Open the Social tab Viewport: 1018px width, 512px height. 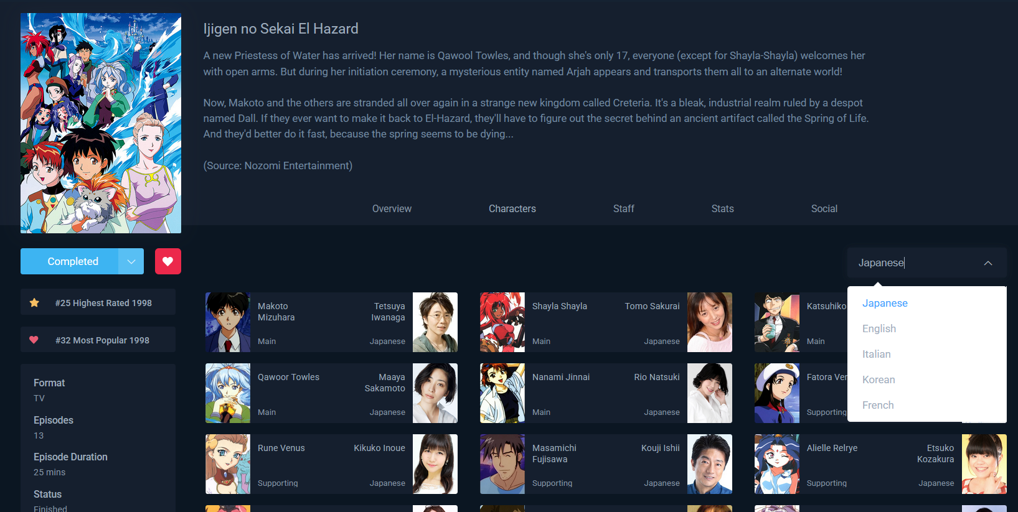[x=824, y=208]
